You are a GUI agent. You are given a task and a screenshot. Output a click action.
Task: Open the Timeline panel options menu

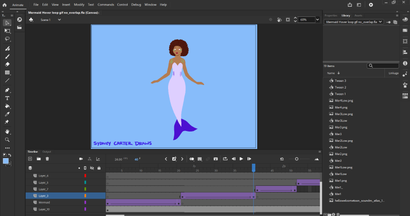pyautogui.click(x=319, y=152)
